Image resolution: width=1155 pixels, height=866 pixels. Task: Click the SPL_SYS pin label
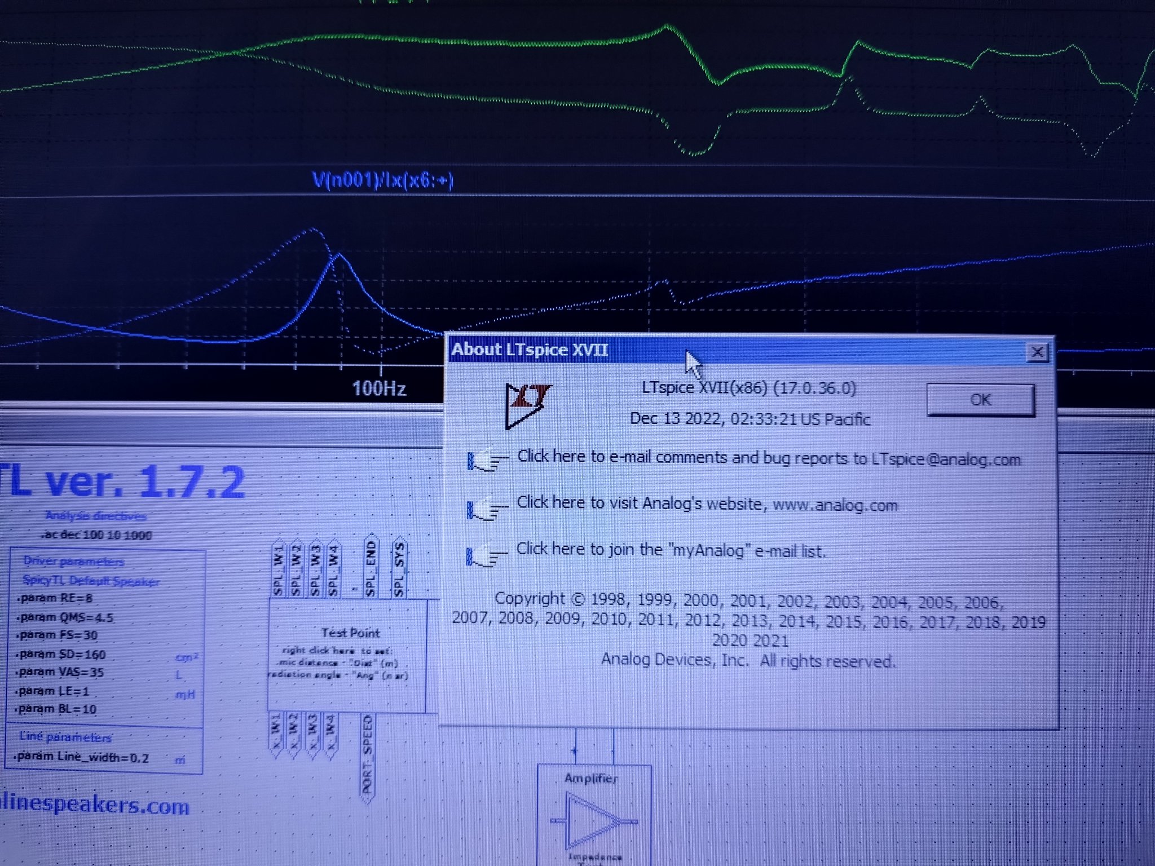(399, 567)
